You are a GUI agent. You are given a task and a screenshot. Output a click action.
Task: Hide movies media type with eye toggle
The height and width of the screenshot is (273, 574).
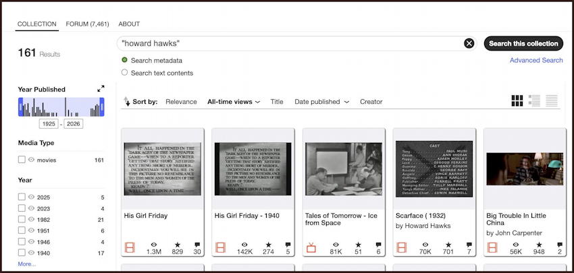(x=32, y=160)
